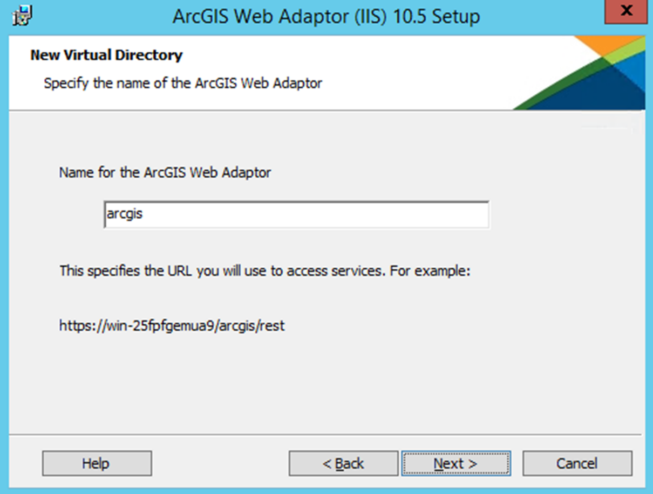Click empty gray area below the example URL
The image size is (653, 494).
324,382
